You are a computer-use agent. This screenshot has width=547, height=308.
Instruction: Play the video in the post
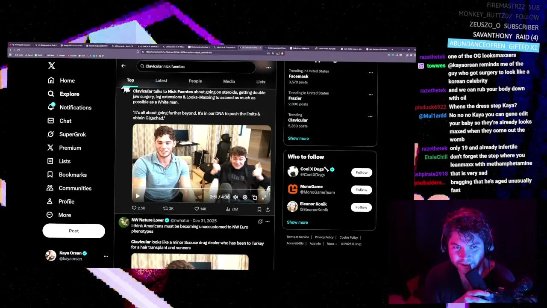138,196
